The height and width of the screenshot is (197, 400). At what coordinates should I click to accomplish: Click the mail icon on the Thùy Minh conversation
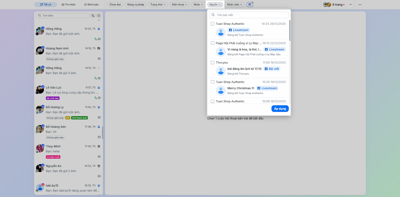(x=99, y=157)
